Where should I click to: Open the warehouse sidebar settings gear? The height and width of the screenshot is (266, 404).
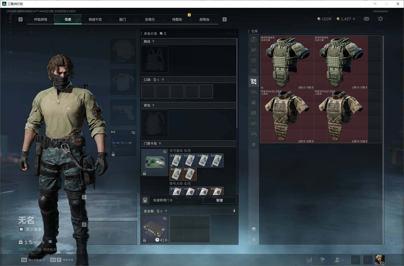254,145
